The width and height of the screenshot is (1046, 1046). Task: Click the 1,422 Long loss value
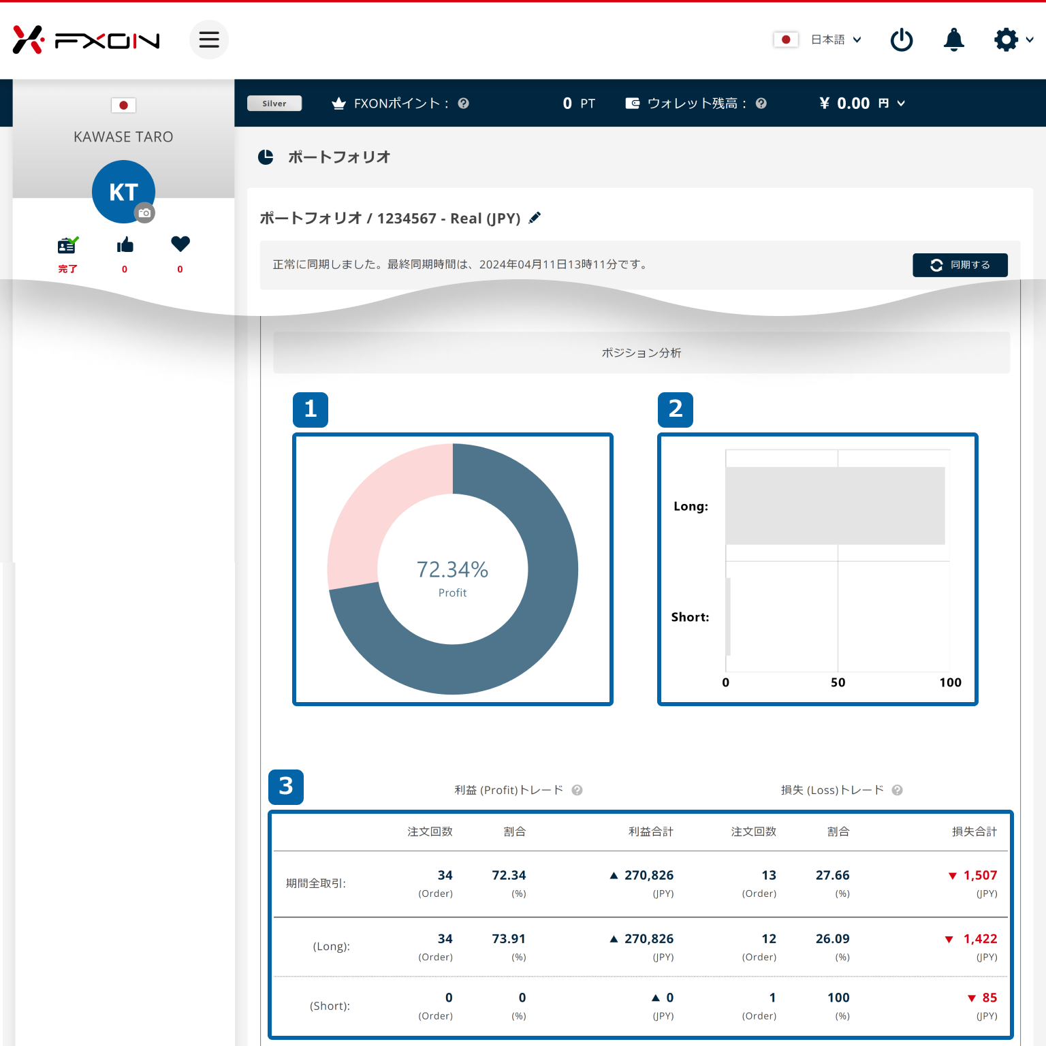pyautogui.click(x=980, y=938)
